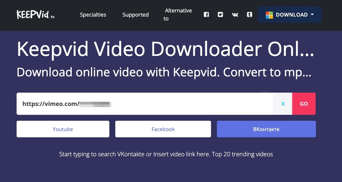Open the Twitter social icon

click(x=220, y=15)
